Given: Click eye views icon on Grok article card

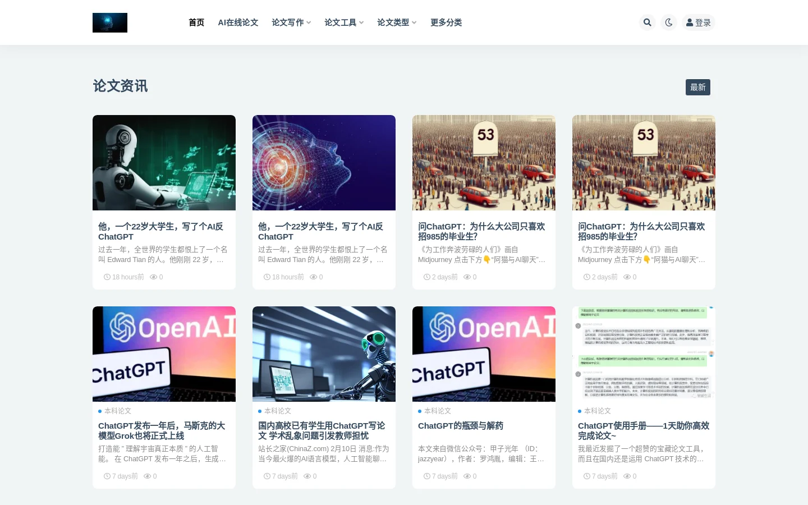Looking at the screenshot, I should (147, 476).
